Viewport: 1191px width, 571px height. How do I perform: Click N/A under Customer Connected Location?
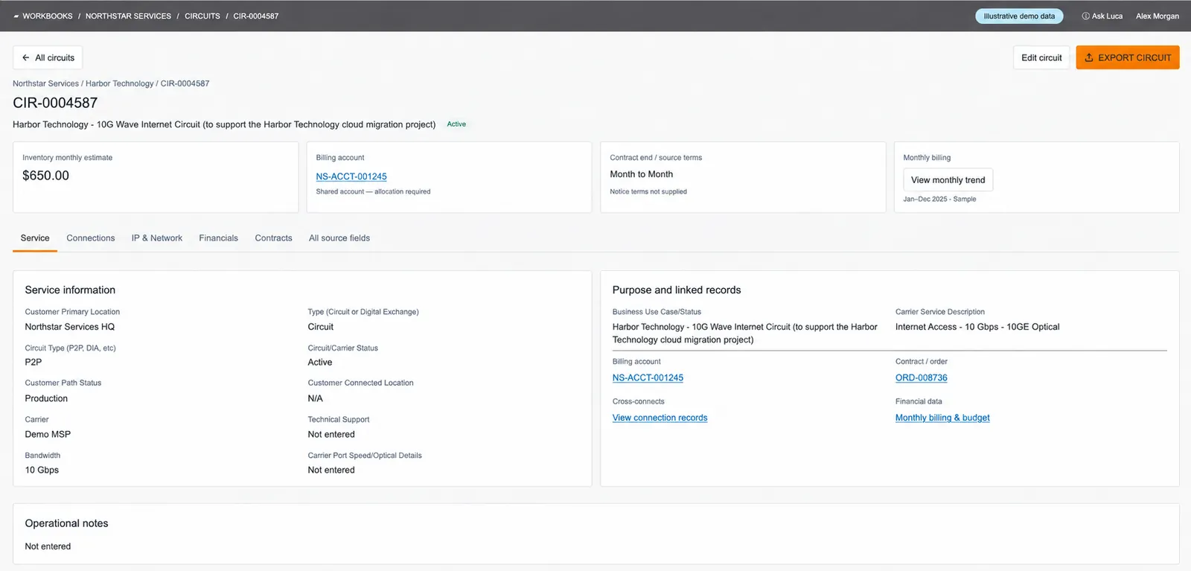(316, 398)
